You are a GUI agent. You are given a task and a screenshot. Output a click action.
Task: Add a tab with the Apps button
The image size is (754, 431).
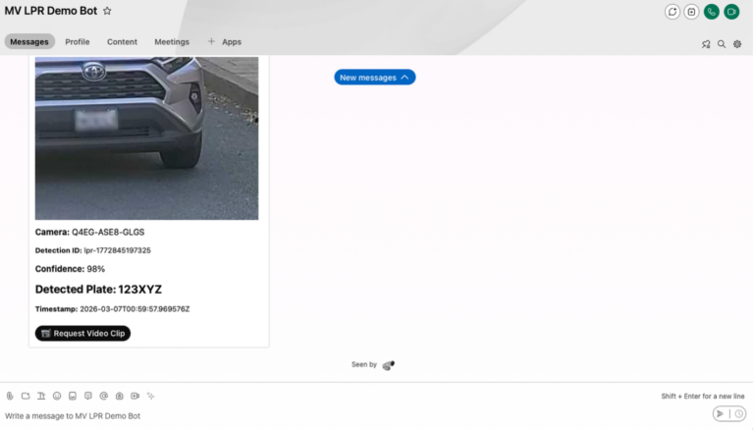tap(225, 42)
